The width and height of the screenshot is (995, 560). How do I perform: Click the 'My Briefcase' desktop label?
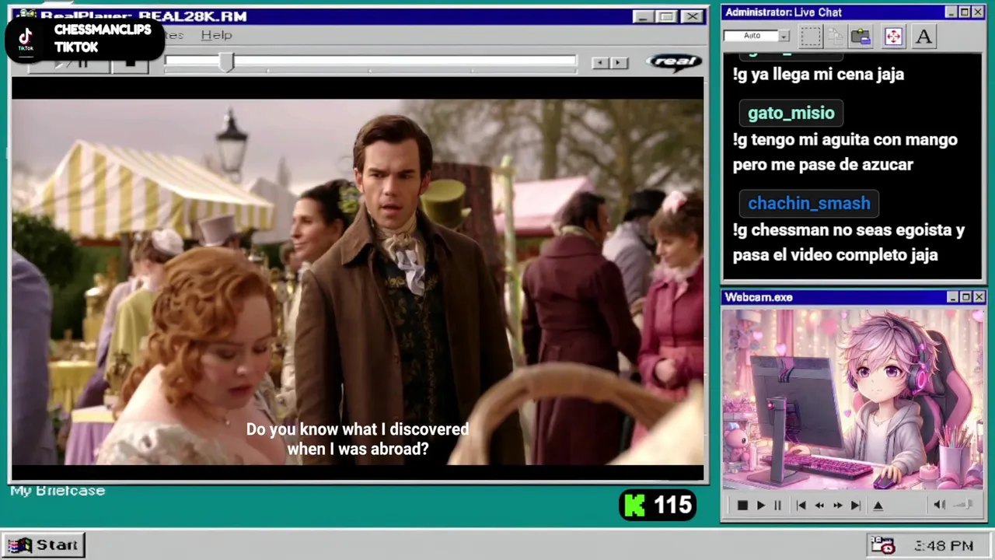(x=58, y=491)
